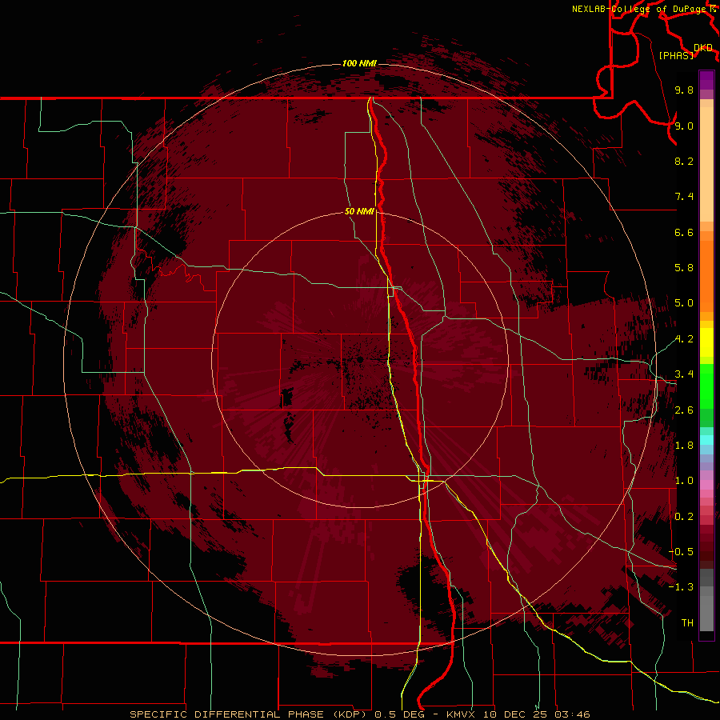Click the DKD product code label

pyautogui.click(x=703, y=48)
